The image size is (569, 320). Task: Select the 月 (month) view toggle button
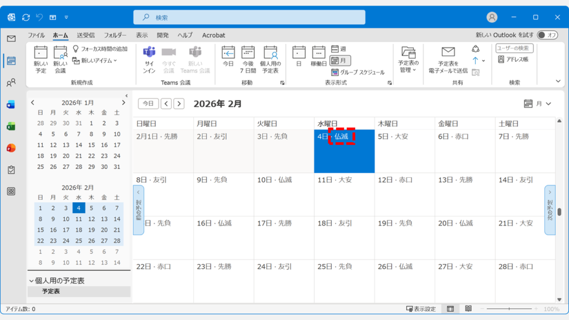click(340, 61)
